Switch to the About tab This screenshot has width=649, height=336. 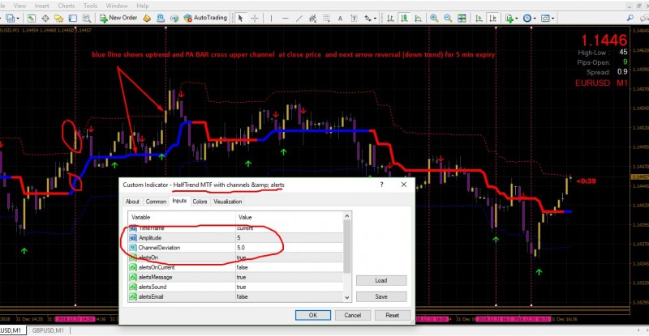(x=132, y=202)
